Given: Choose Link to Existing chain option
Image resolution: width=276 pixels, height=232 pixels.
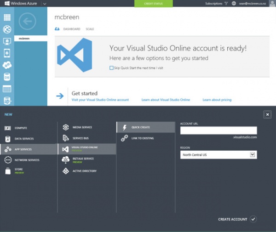Looking at the screenshot, I should coord(146,138).
